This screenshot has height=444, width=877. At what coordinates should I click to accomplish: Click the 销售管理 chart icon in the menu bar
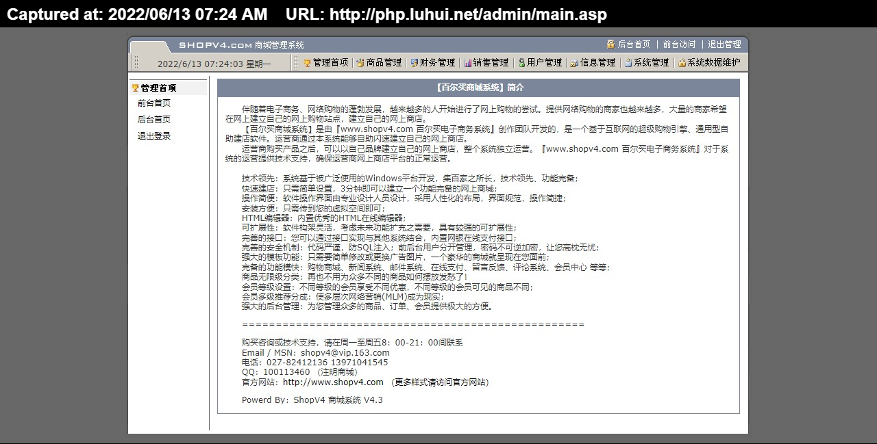[x=468, y=63]
